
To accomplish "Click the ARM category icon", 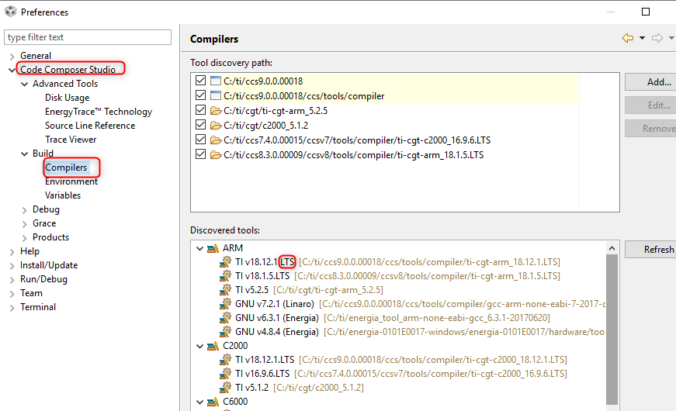I will click(x=212, y=248).
